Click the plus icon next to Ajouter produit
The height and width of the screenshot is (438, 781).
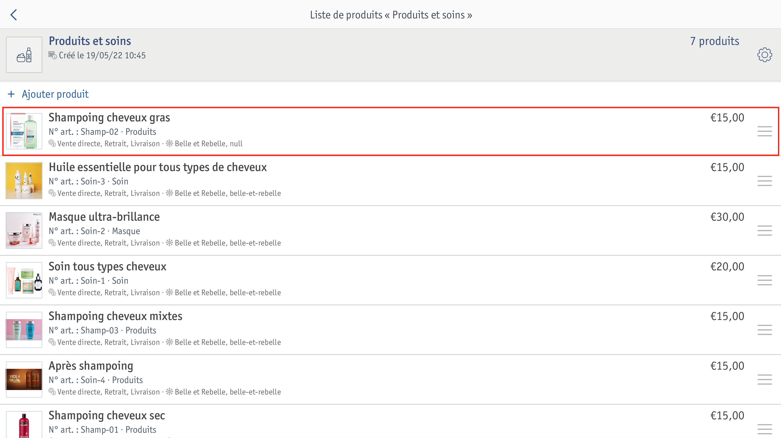coord(11,94)
